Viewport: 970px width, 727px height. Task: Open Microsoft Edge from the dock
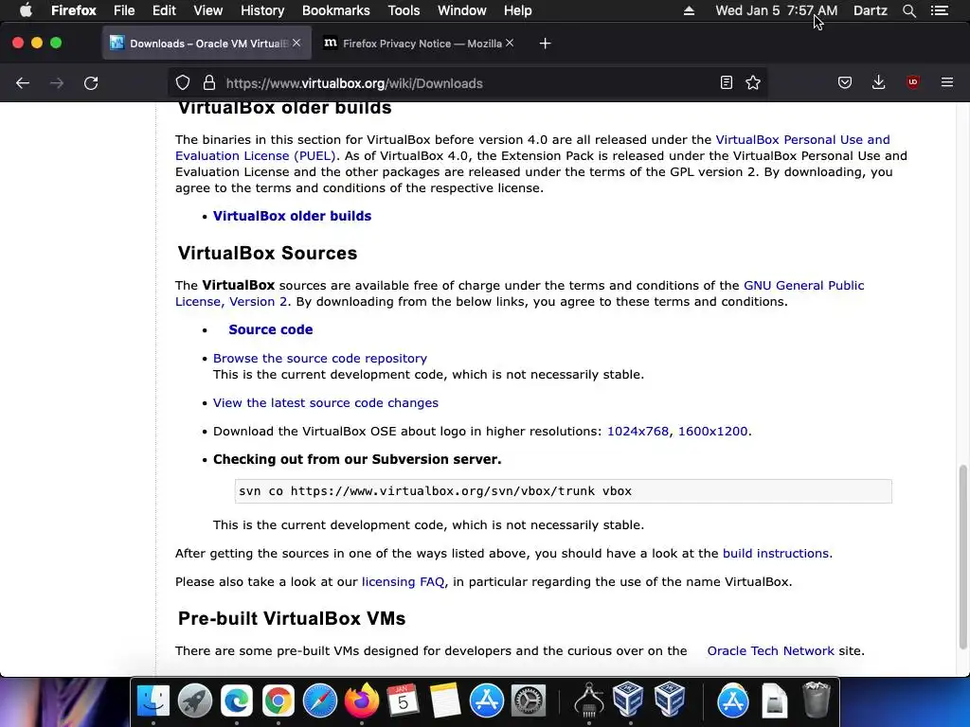(237, 700)
